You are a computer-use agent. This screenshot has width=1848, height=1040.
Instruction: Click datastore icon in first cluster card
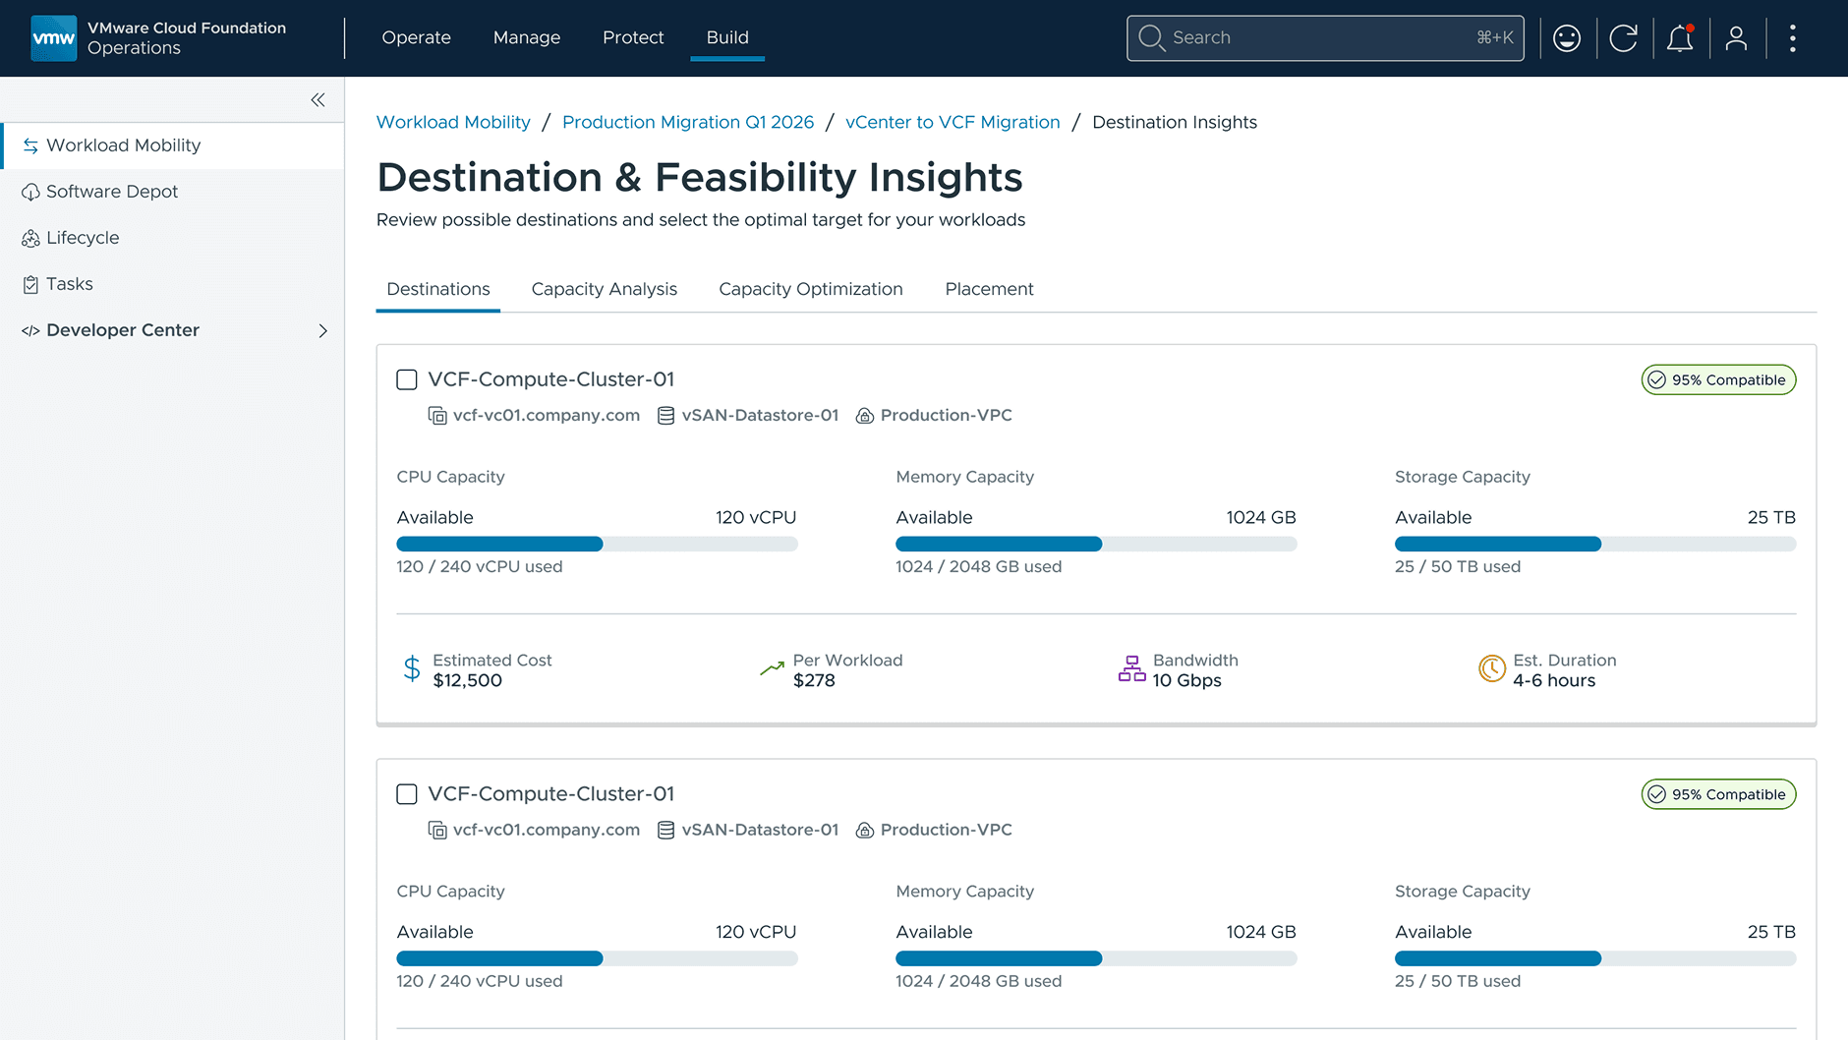tap(665, 416)
